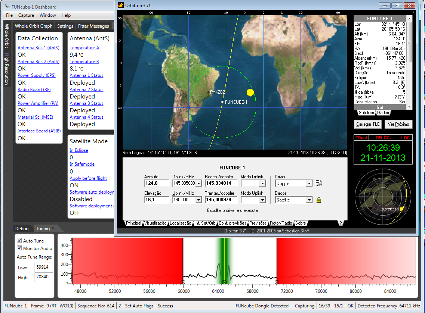Switch to Whole Orbit Graph tab
The height and width of the screenshot is (313, 425).
(34, 26)
